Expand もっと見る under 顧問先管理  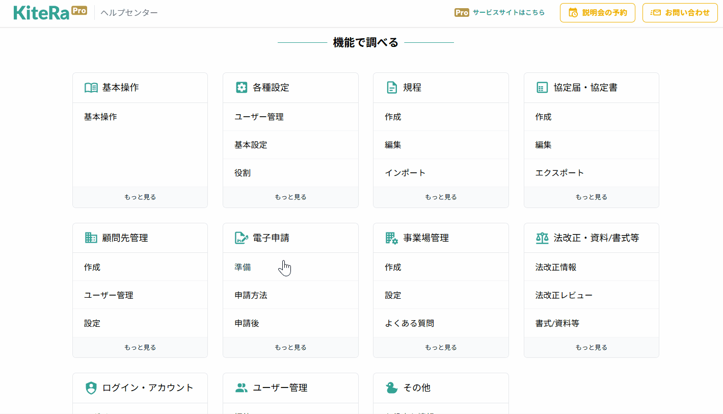click(140, 347)
